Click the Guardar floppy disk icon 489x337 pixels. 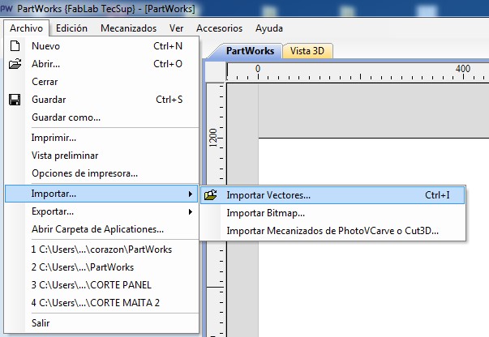pyautogui.click(x=15, y=100)
